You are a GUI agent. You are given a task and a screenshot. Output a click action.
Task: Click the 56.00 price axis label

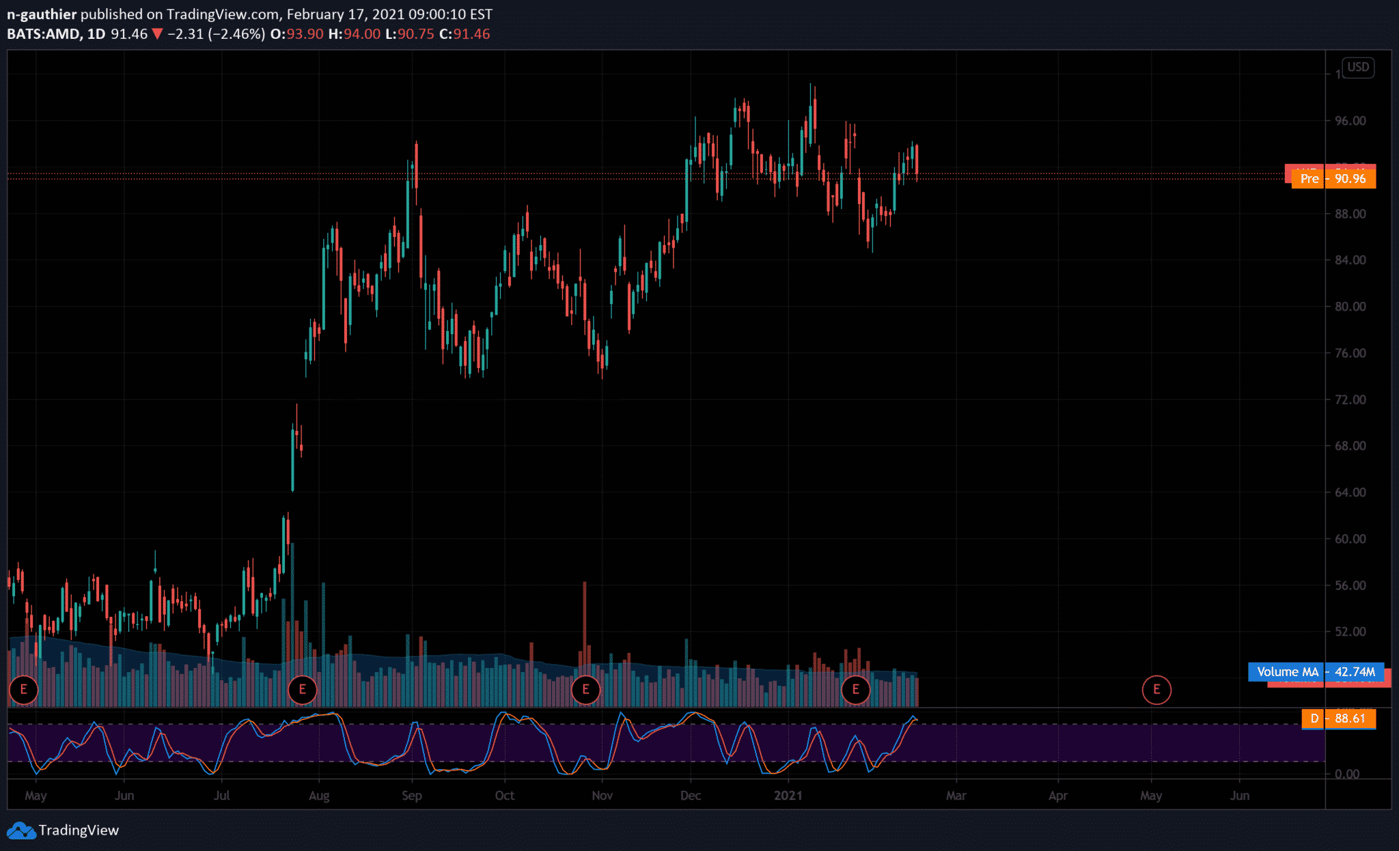pos(1350,585)
